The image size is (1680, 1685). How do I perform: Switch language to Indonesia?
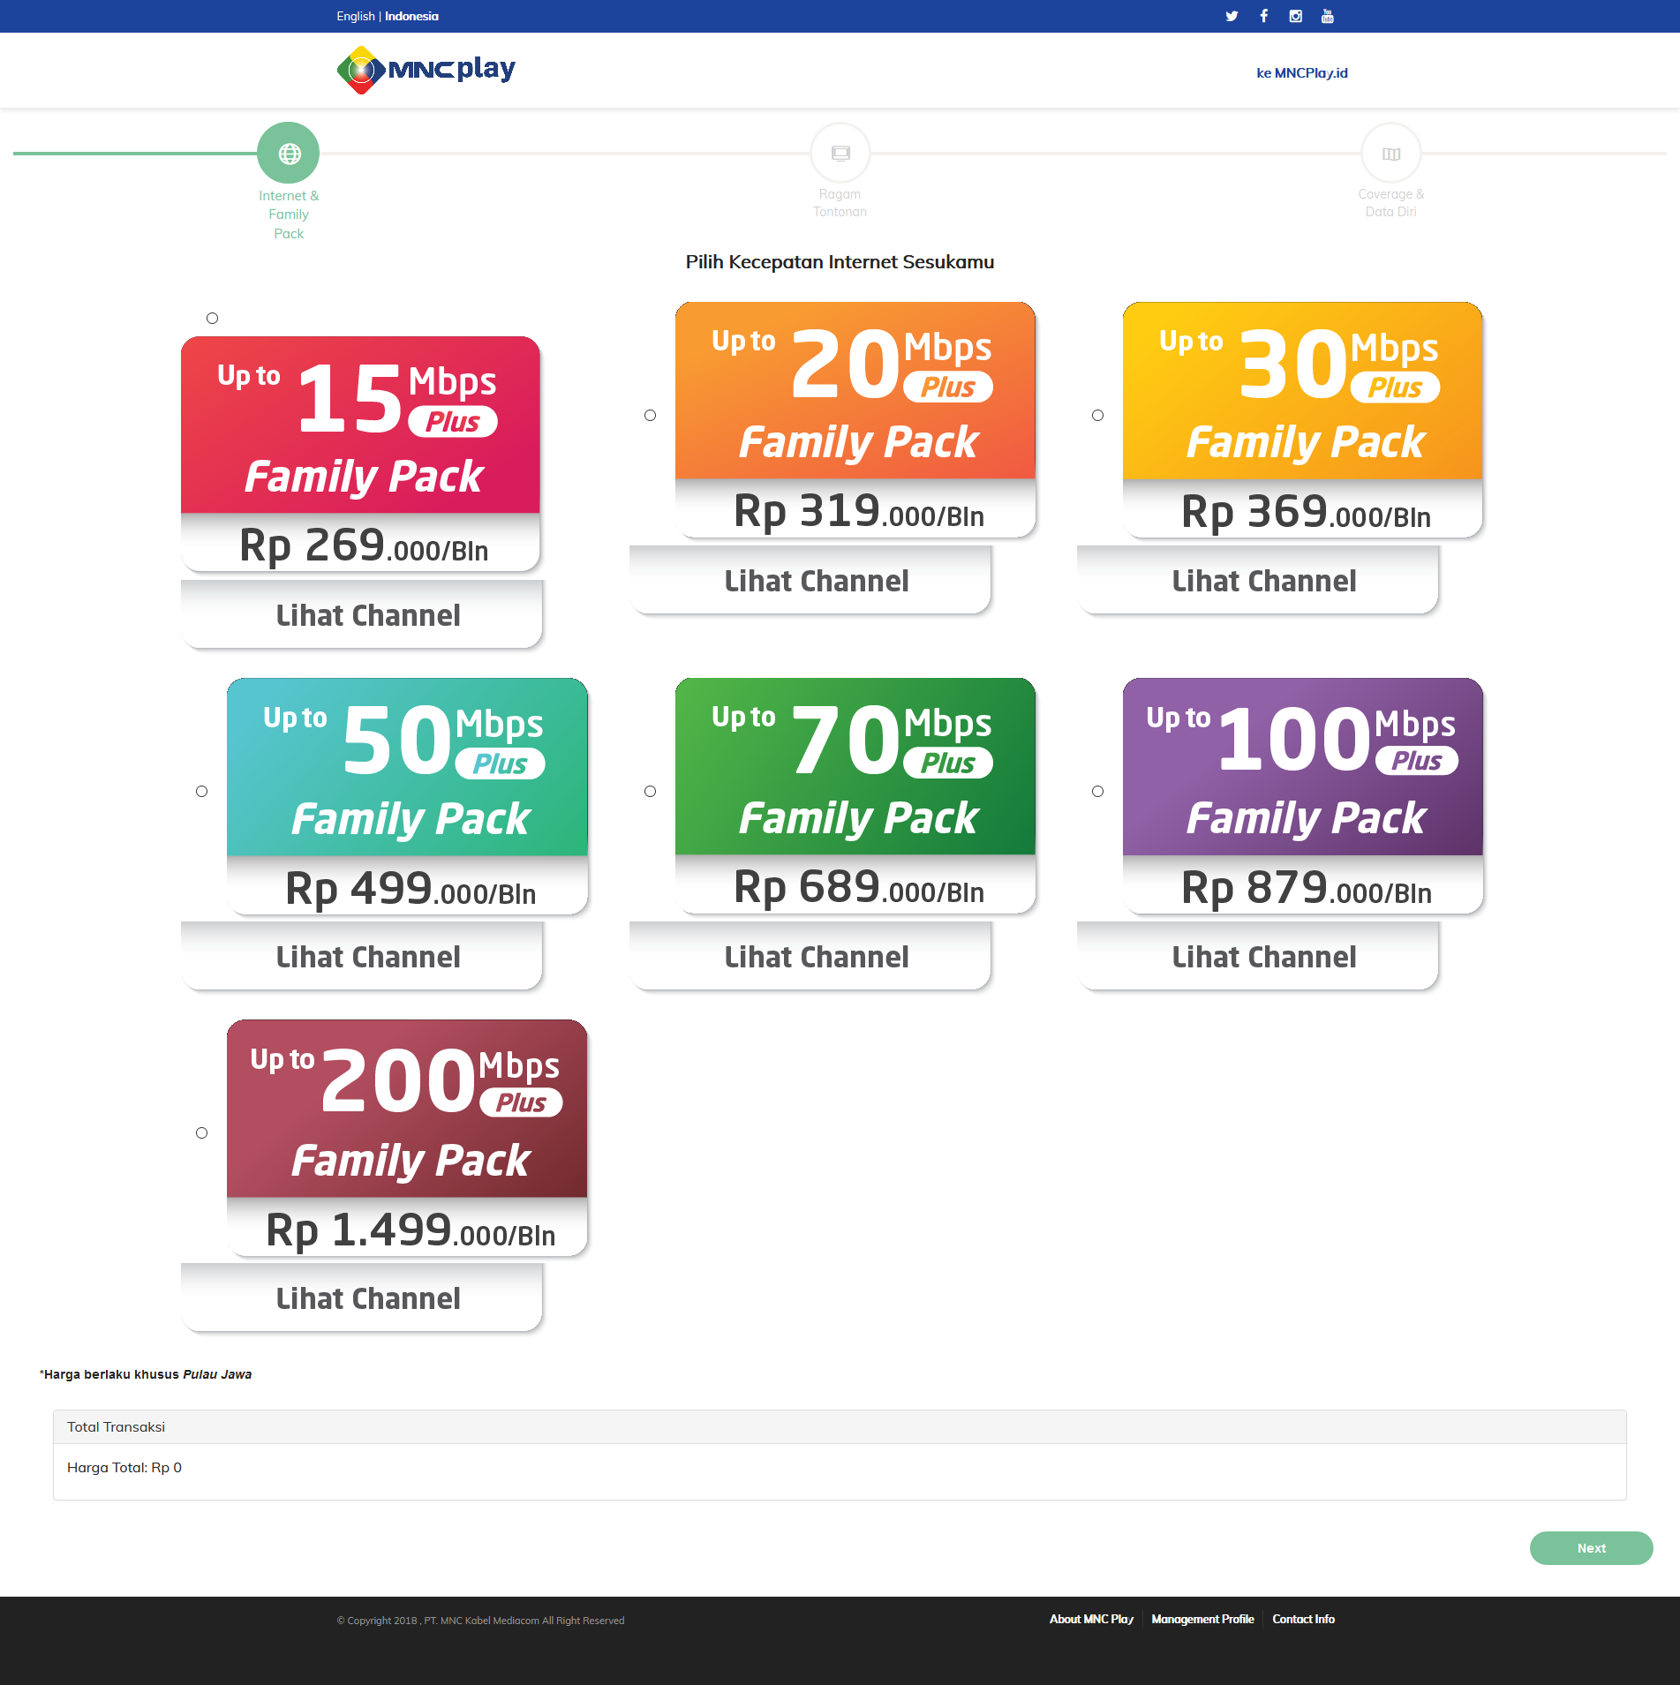pos(411,16)
